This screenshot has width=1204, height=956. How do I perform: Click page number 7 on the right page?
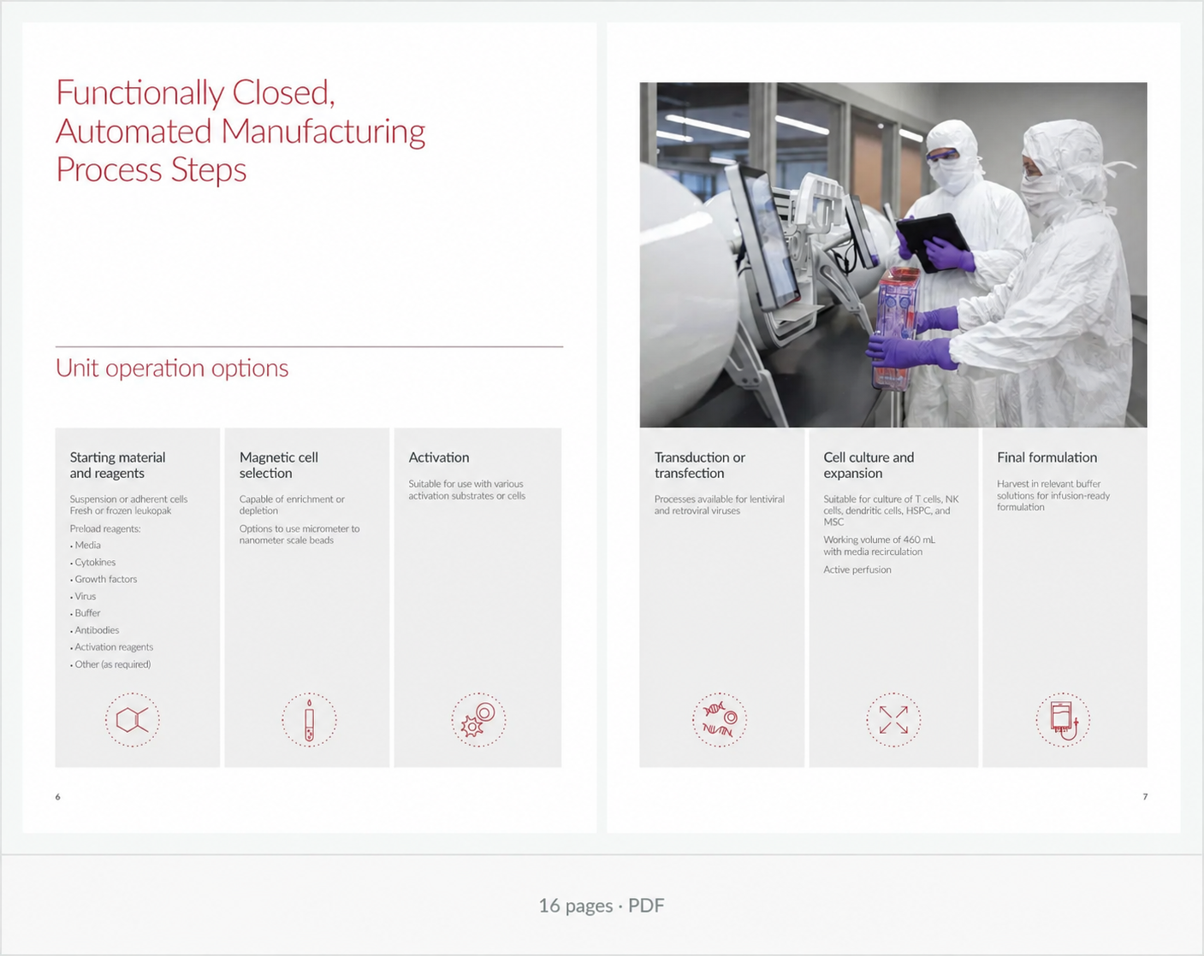point(1145,797)
